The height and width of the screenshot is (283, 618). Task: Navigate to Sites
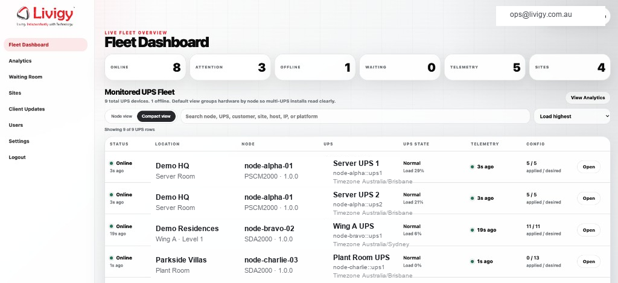[15, 93]
